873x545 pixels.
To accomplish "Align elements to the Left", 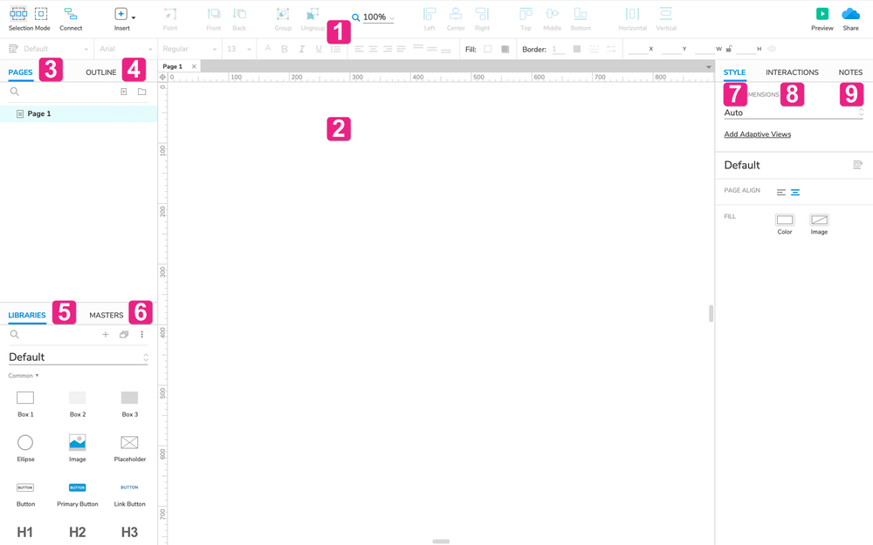I will pyautogui.click(x=429, y=16).
